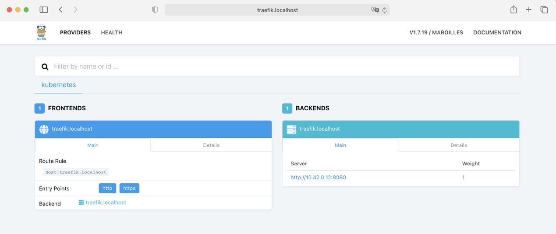The height and width of the screenshot is (234, 556).
Task: Click the Weight column header
Action: click(x=471, y=164)
